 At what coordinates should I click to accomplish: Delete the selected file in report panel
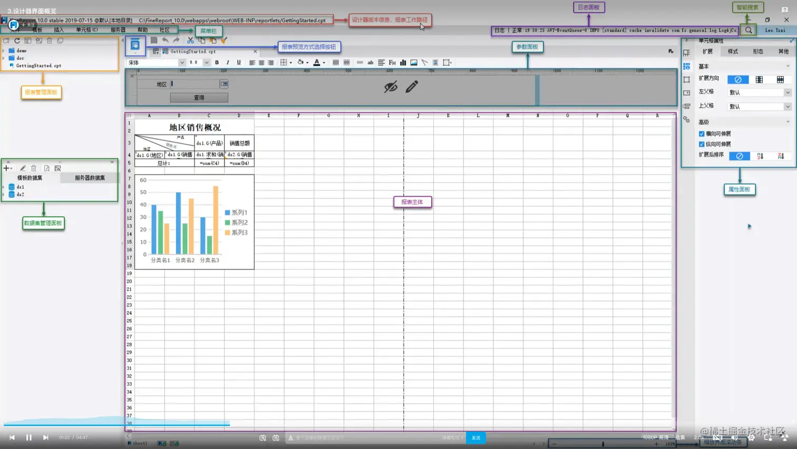(50, 41)
